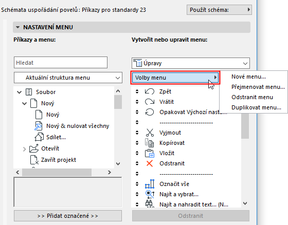Select the Zavřít projekt tree item
The image size is (288, 225).
click(59, 160)
